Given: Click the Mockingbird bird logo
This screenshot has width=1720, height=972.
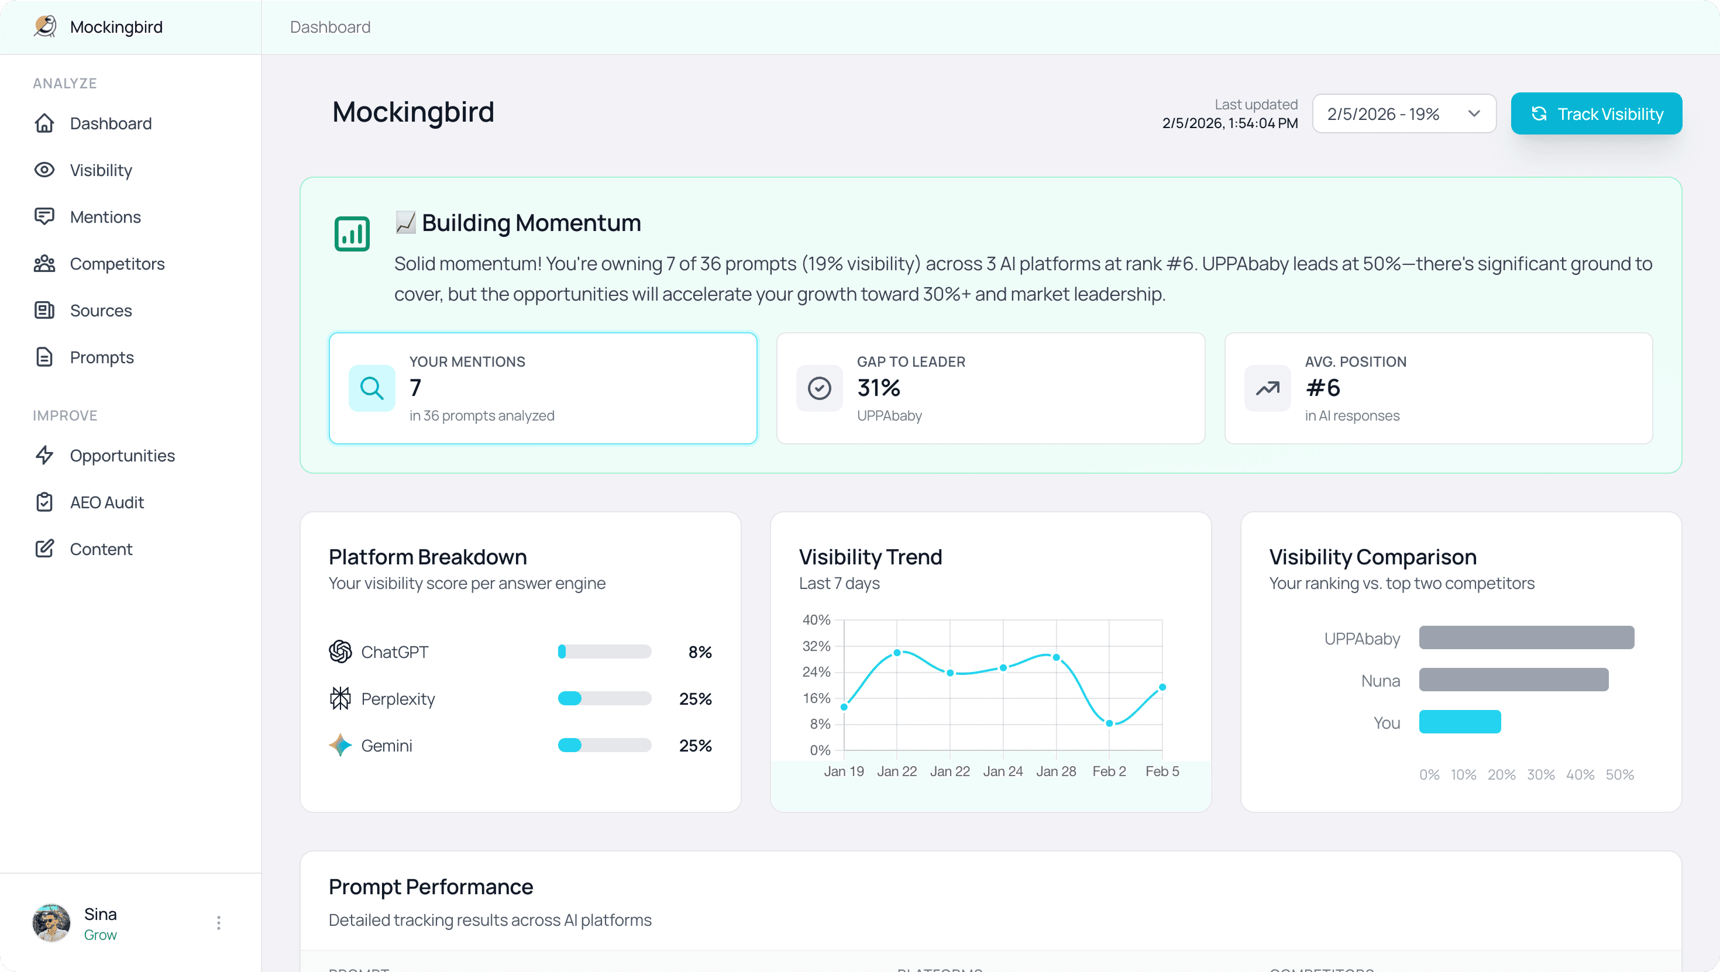Looking at the screenshot, I should tap(46, 27).
